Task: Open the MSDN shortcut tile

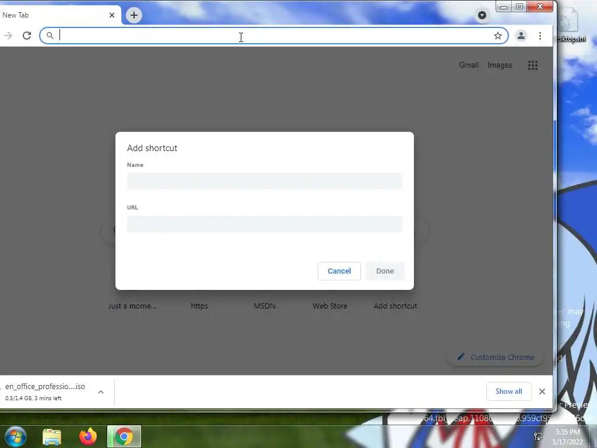Action: tap(265, 306)
